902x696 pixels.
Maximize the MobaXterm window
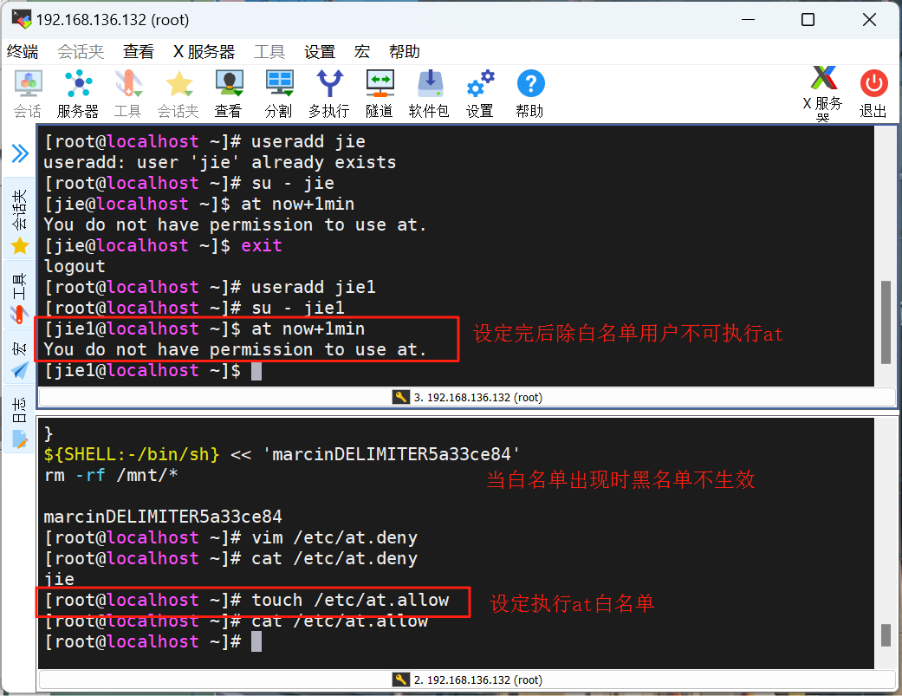[808, 20]
